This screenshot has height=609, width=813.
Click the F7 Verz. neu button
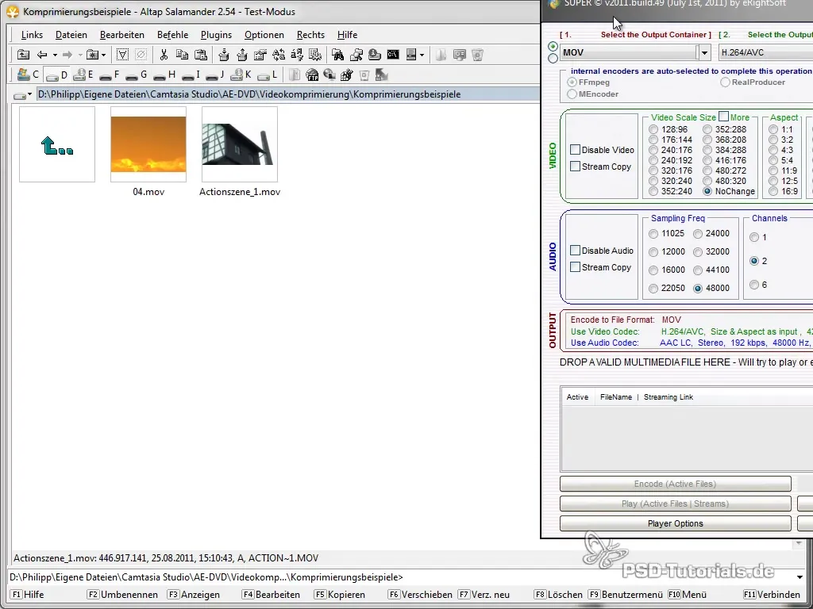(x=484, y=595)
